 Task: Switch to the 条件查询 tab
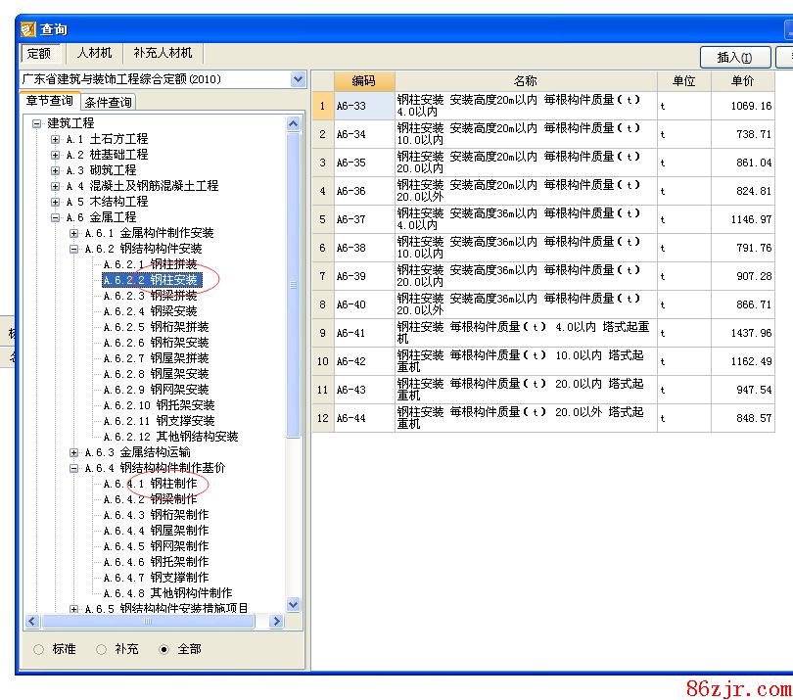pyautogui.click(x=108, y=103)
